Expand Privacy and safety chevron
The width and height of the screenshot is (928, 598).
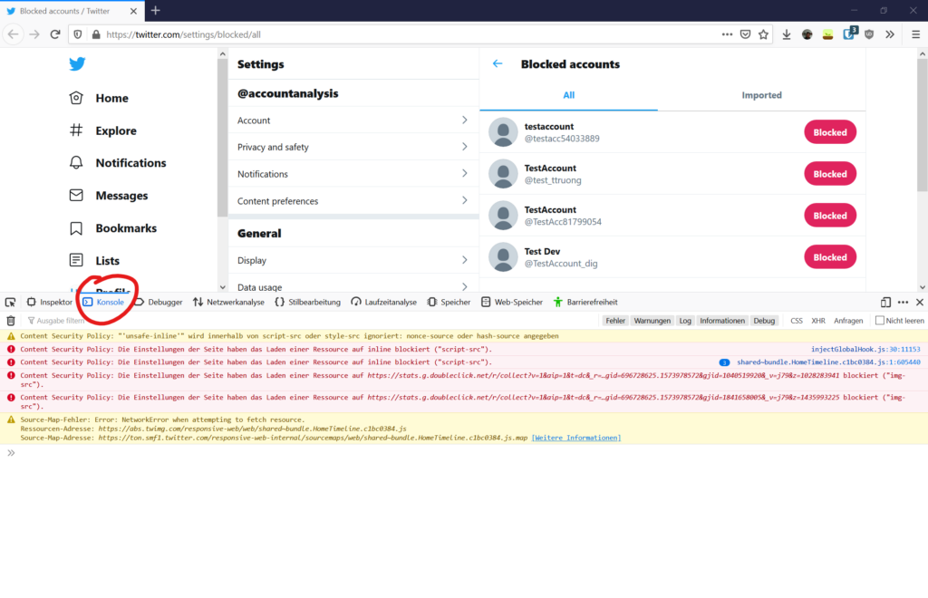[x=465, y=147]
